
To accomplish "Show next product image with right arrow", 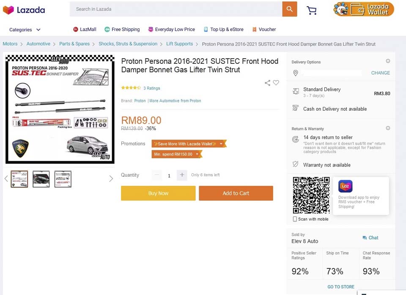I will 111,179.
